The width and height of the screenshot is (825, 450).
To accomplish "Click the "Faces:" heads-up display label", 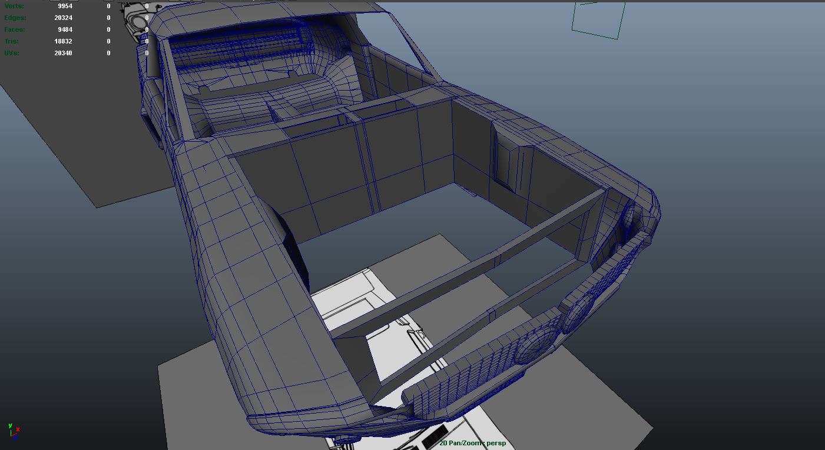I will pyautogui.click(x=15, y=29).
